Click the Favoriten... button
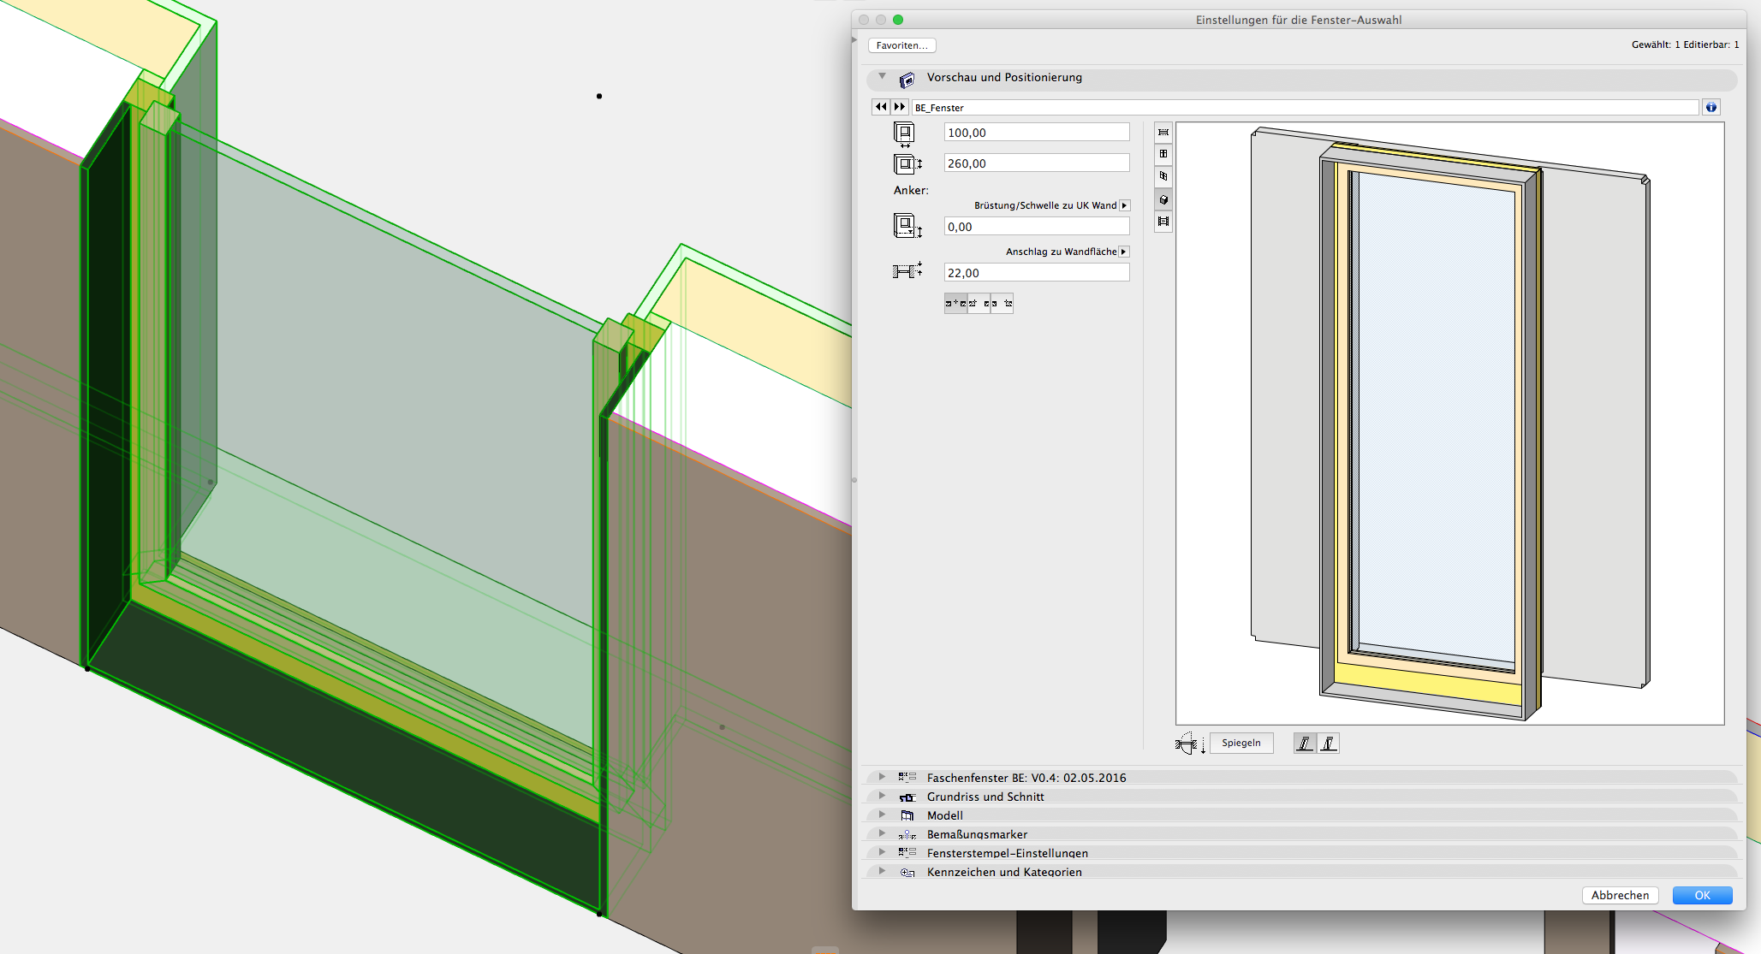This screenshot has height=954, width=1761. click(x=901, y=45)
